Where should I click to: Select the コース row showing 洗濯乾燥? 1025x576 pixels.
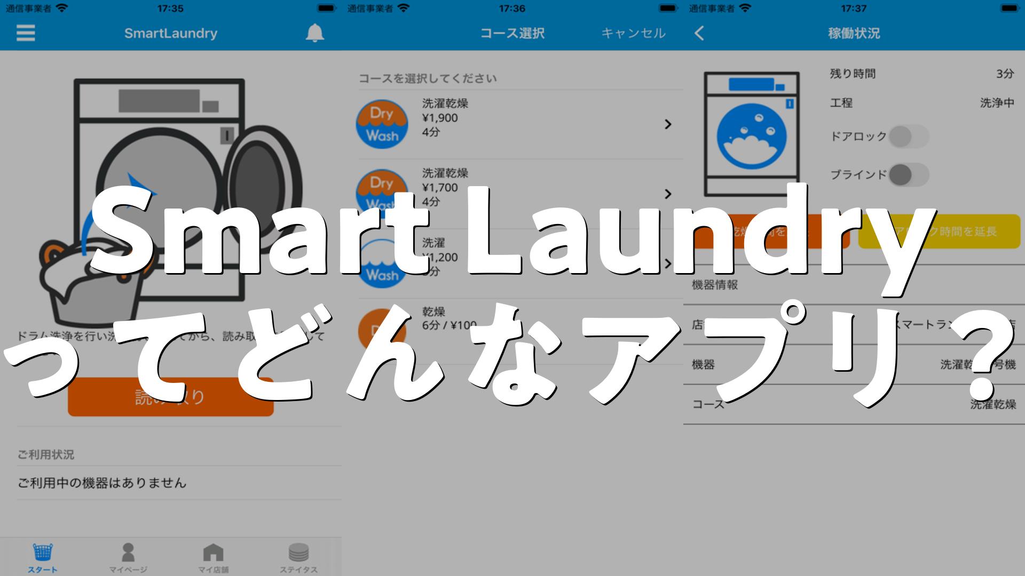854,404
